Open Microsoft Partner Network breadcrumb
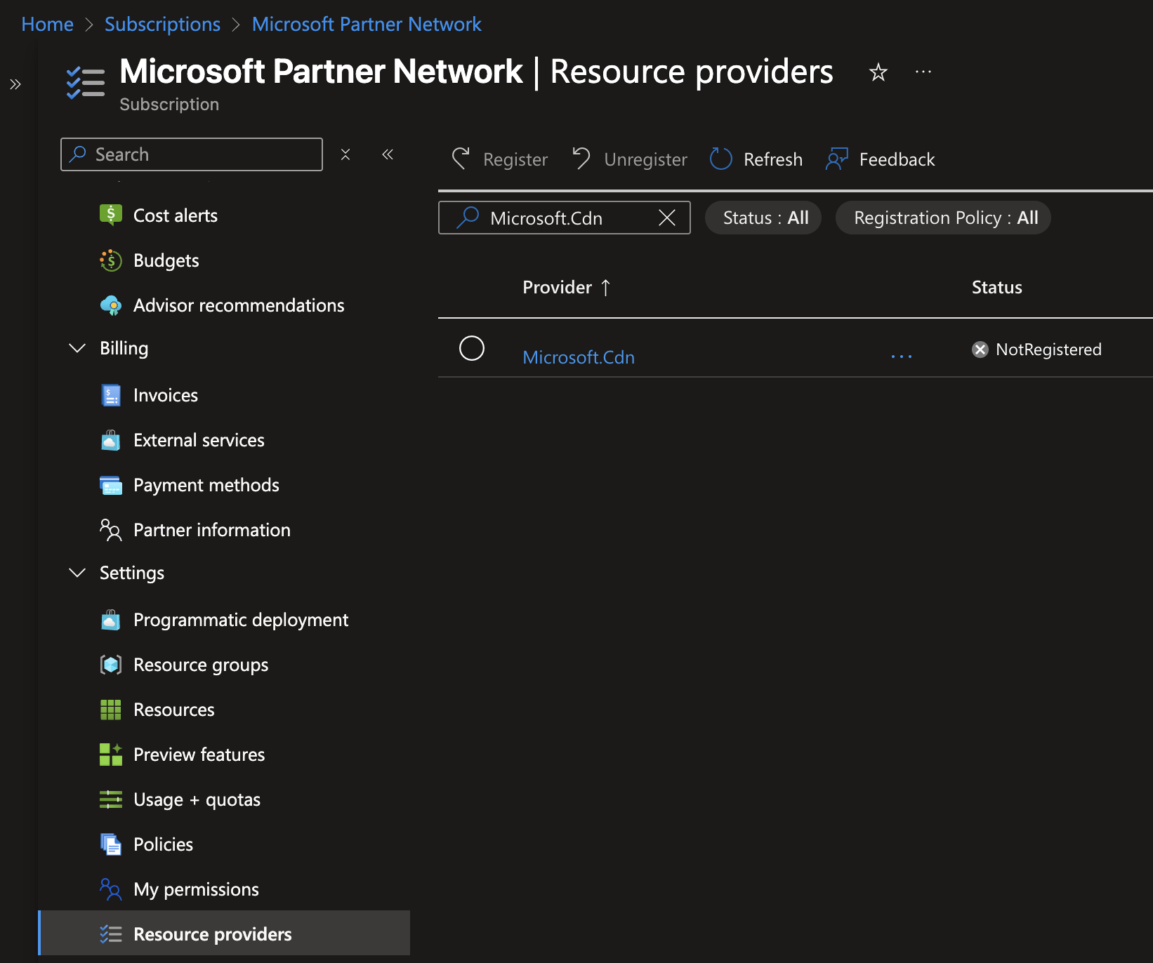Screen dimensions: 1153x963 [x=367, y=24]
